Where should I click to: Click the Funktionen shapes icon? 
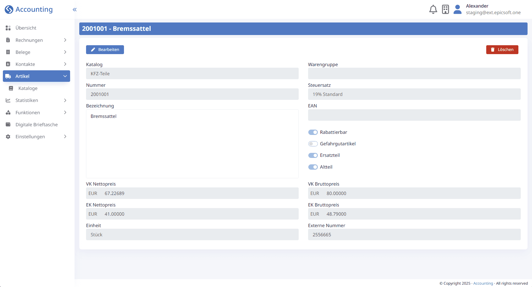(x=8, y=112)
